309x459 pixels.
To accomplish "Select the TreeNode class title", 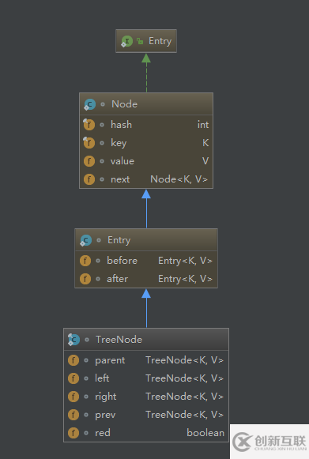I will point(119,340).
